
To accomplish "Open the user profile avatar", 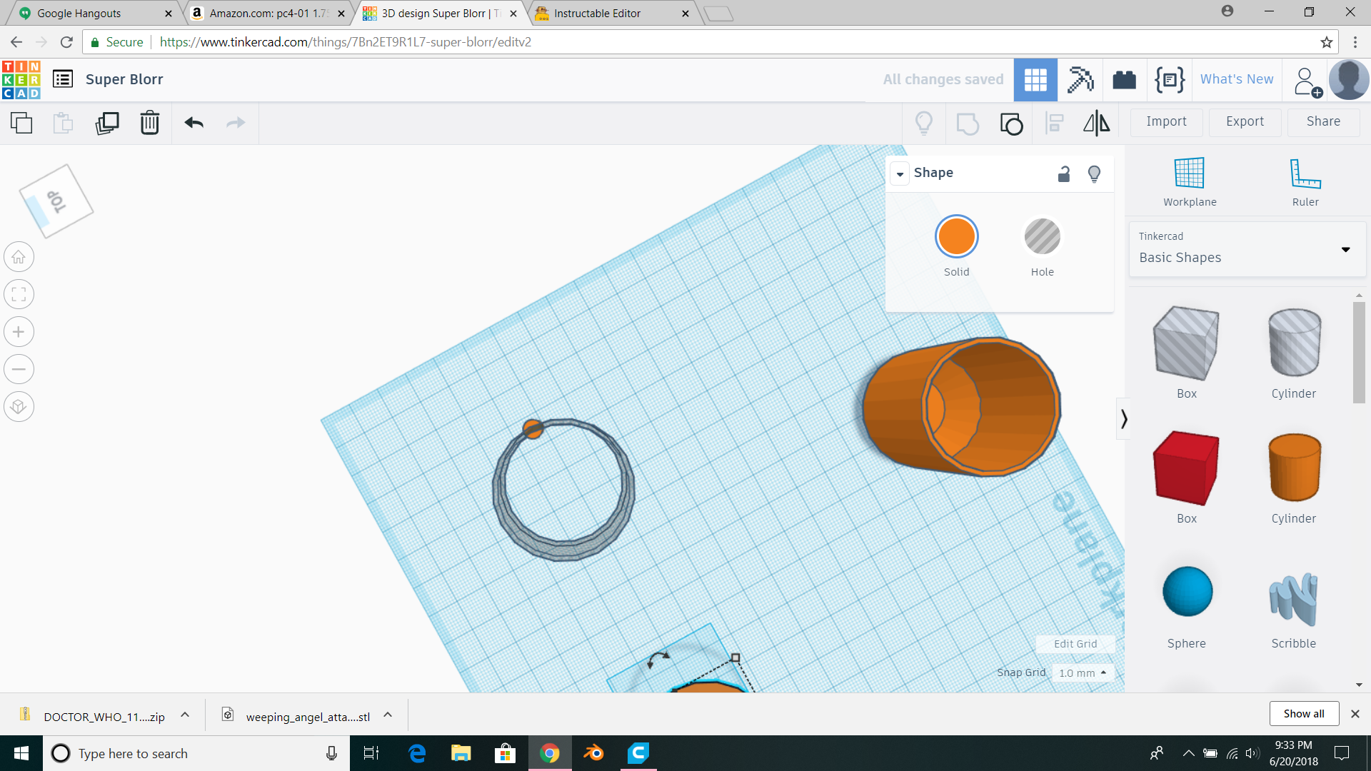I will point(1348,79).
